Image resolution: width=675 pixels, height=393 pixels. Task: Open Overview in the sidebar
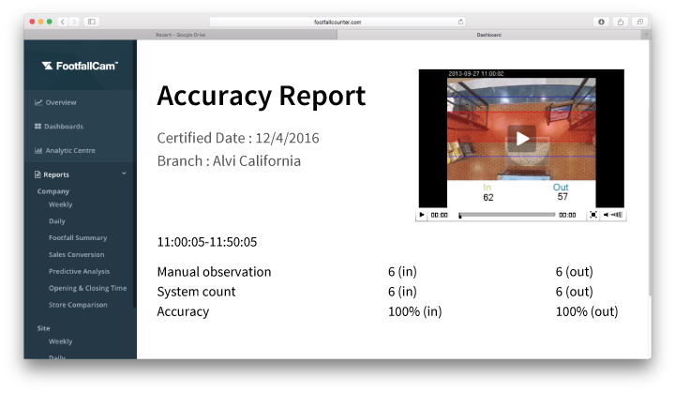click(x=60, y=102)
